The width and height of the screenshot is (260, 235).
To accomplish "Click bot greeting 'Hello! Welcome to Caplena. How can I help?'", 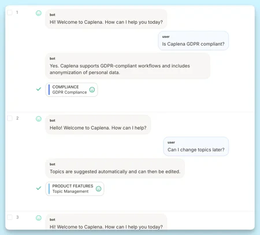I will coord(98,124).
